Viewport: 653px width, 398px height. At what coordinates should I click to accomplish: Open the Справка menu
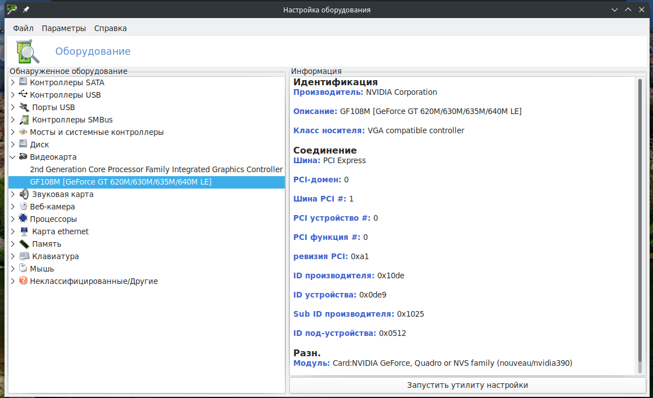click(111, 28)
